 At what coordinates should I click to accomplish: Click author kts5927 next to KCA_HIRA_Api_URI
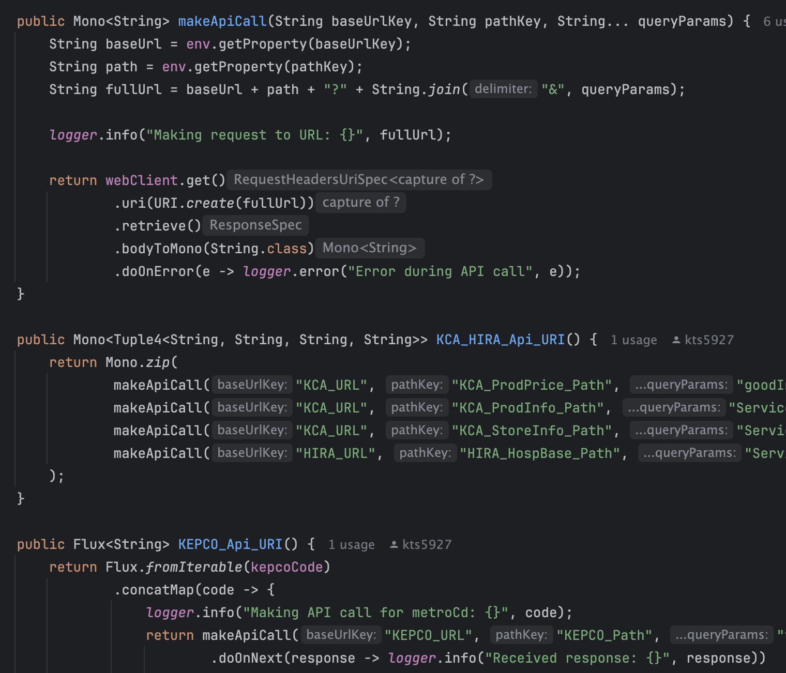(709, 340)
